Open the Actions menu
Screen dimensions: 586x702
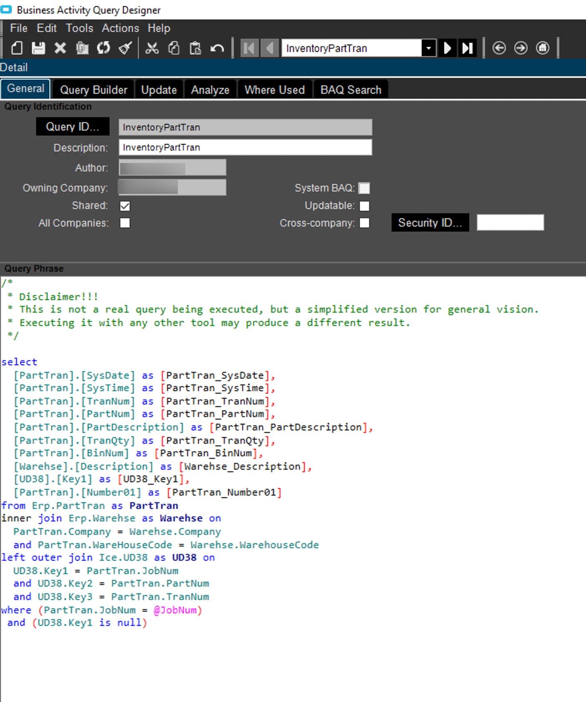click(x=120, y=28)
